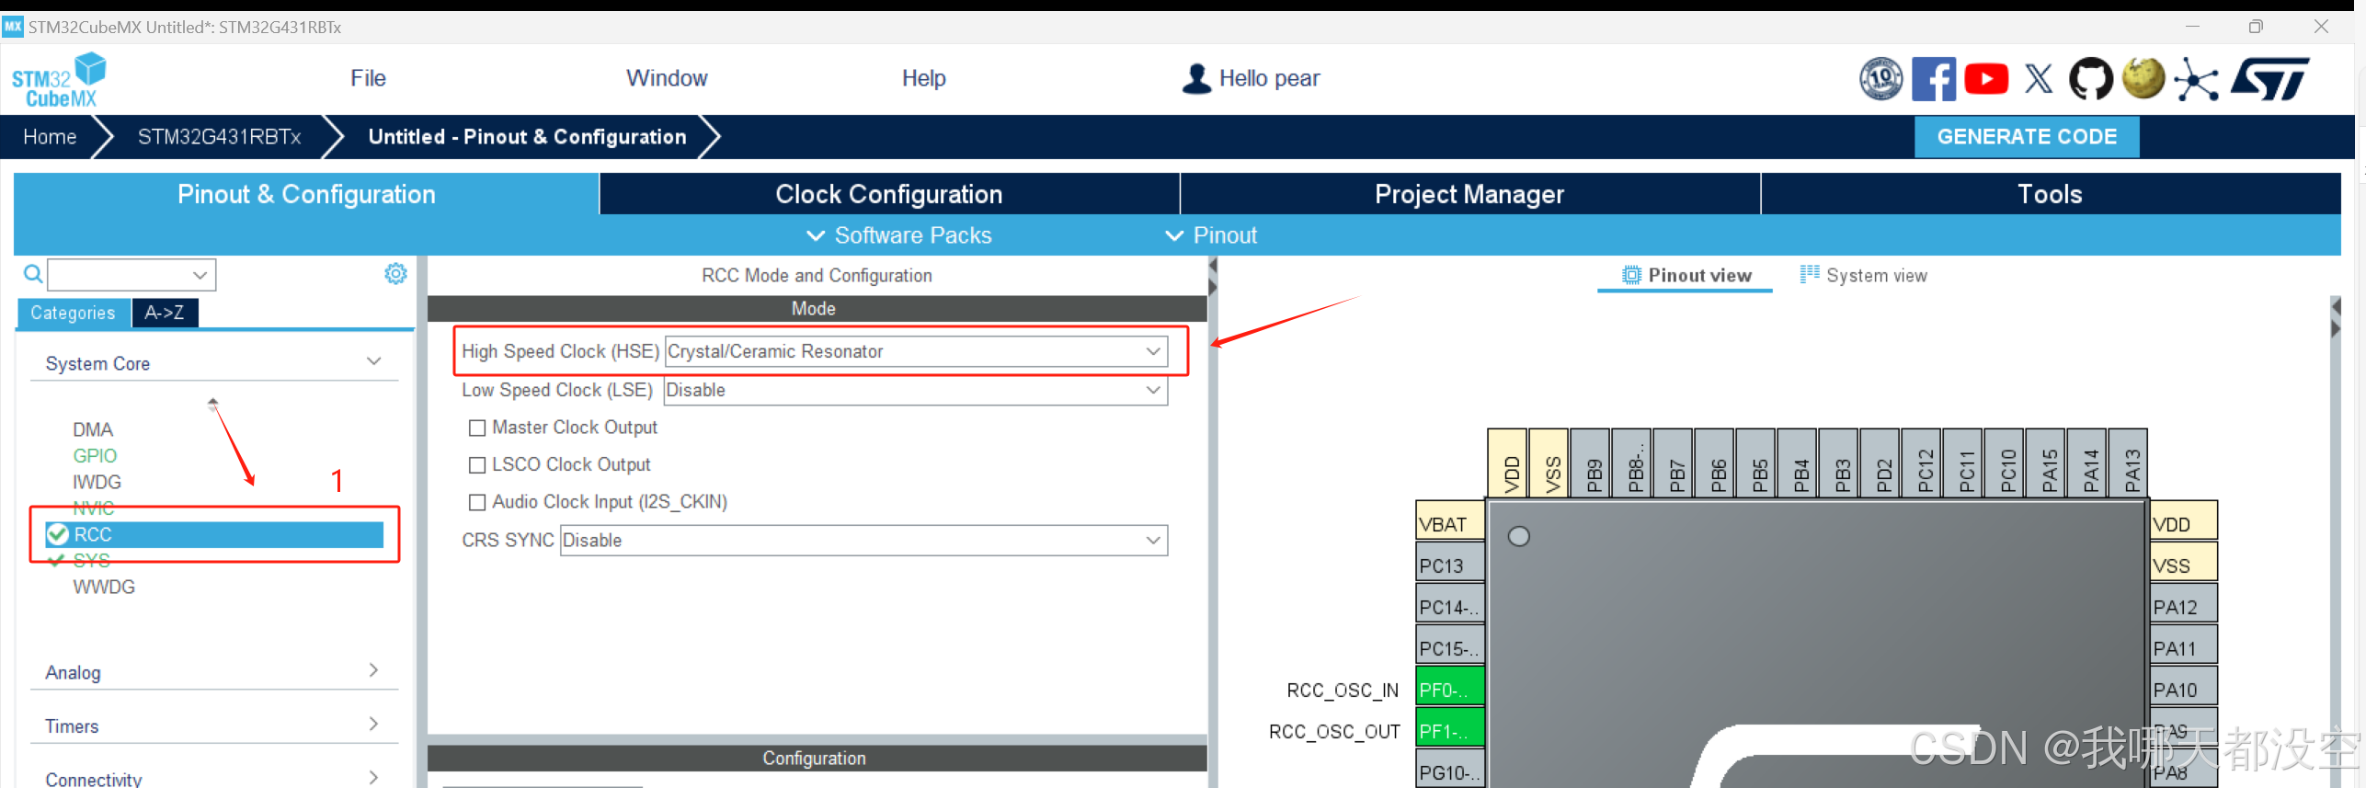The width and height of the screenshot is (2366, 788).
Task: Enable LSCO Clock Output checkbox
Action: [x=477, y=465]
